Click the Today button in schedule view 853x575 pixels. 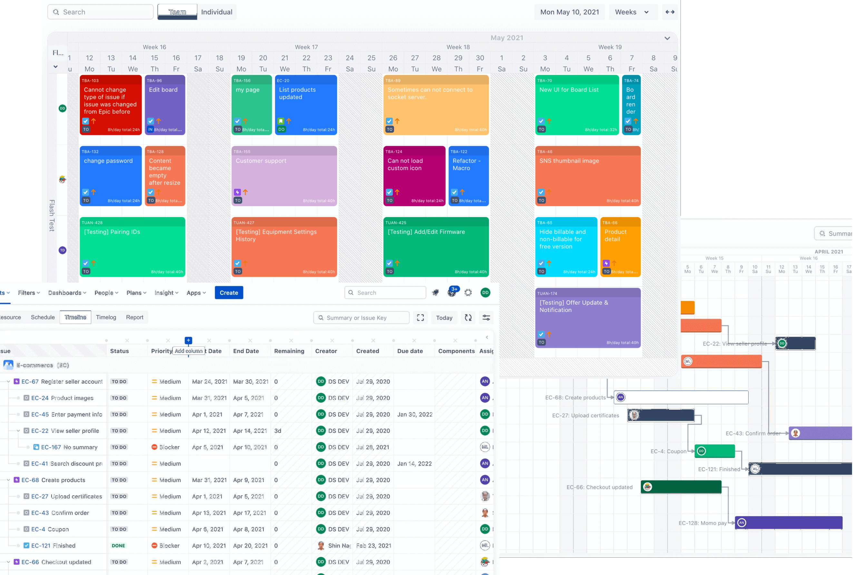pyautogui.click(x=444, y=317)
